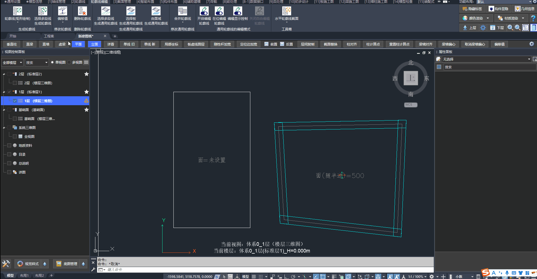The width and height of the screenshot is (537, 279).
Task: Click the 开启编辑轮廓线 icon
Action: tap(204, 11)
